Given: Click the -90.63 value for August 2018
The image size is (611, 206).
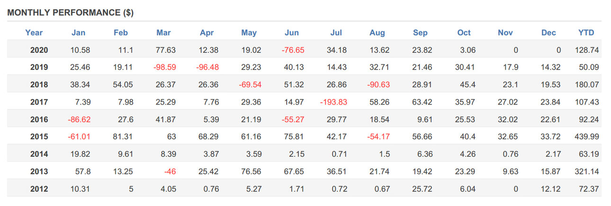Looking at the screenshot, I should [x=378, y=85].
